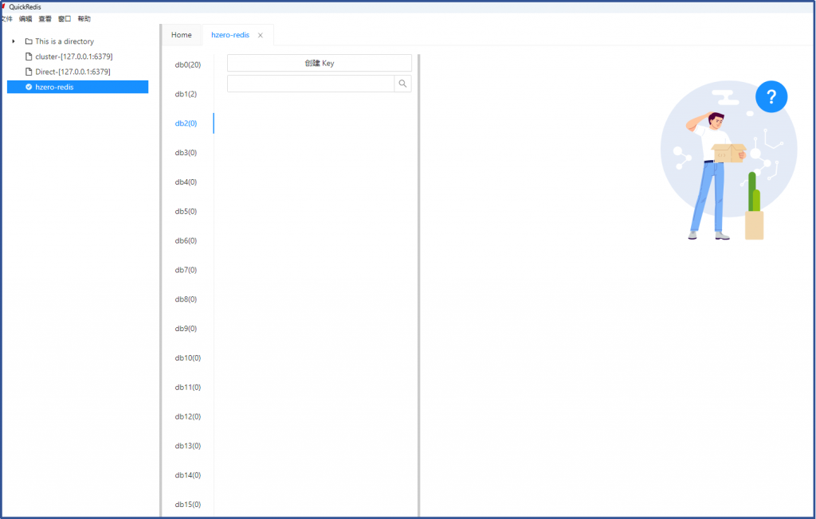Click the blue question mark icon

[771, 96]
